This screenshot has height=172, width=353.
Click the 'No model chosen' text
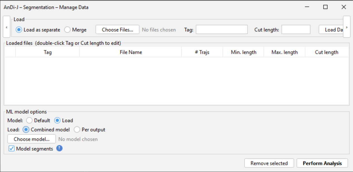click(x=78, y=139)
